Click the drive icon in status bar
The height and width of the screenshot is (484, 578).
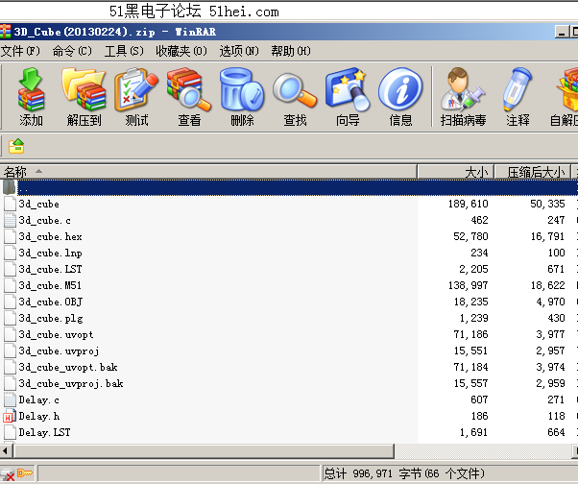[8, 473]
